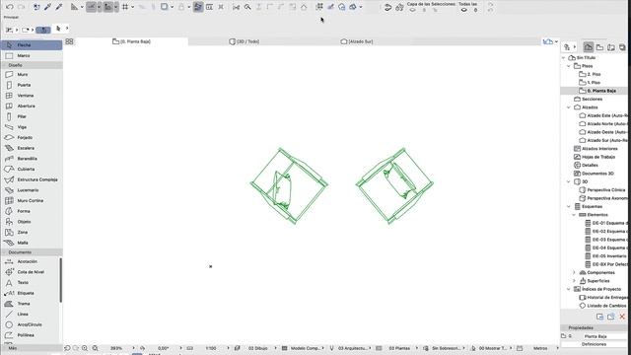Screen dimensions: 631x355
Task: Open the 1. Piso story in navigator
Action: (594, 83)
